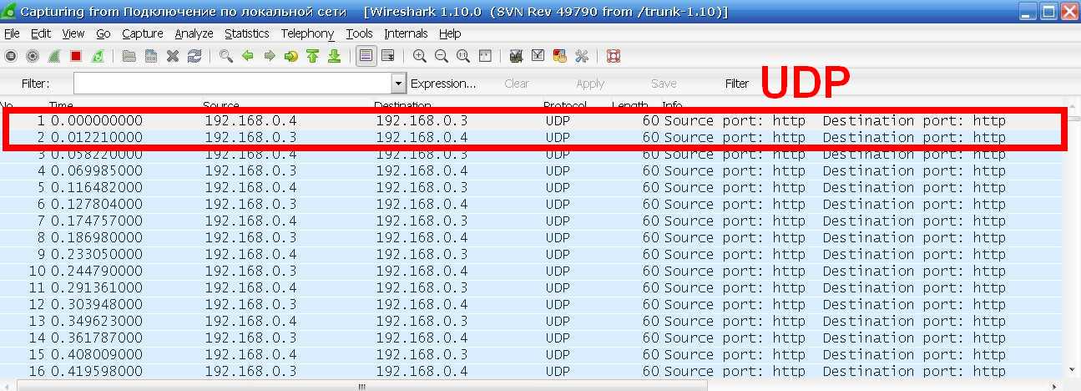
Task: Open the Telephony menu
Action: (307, 33)
